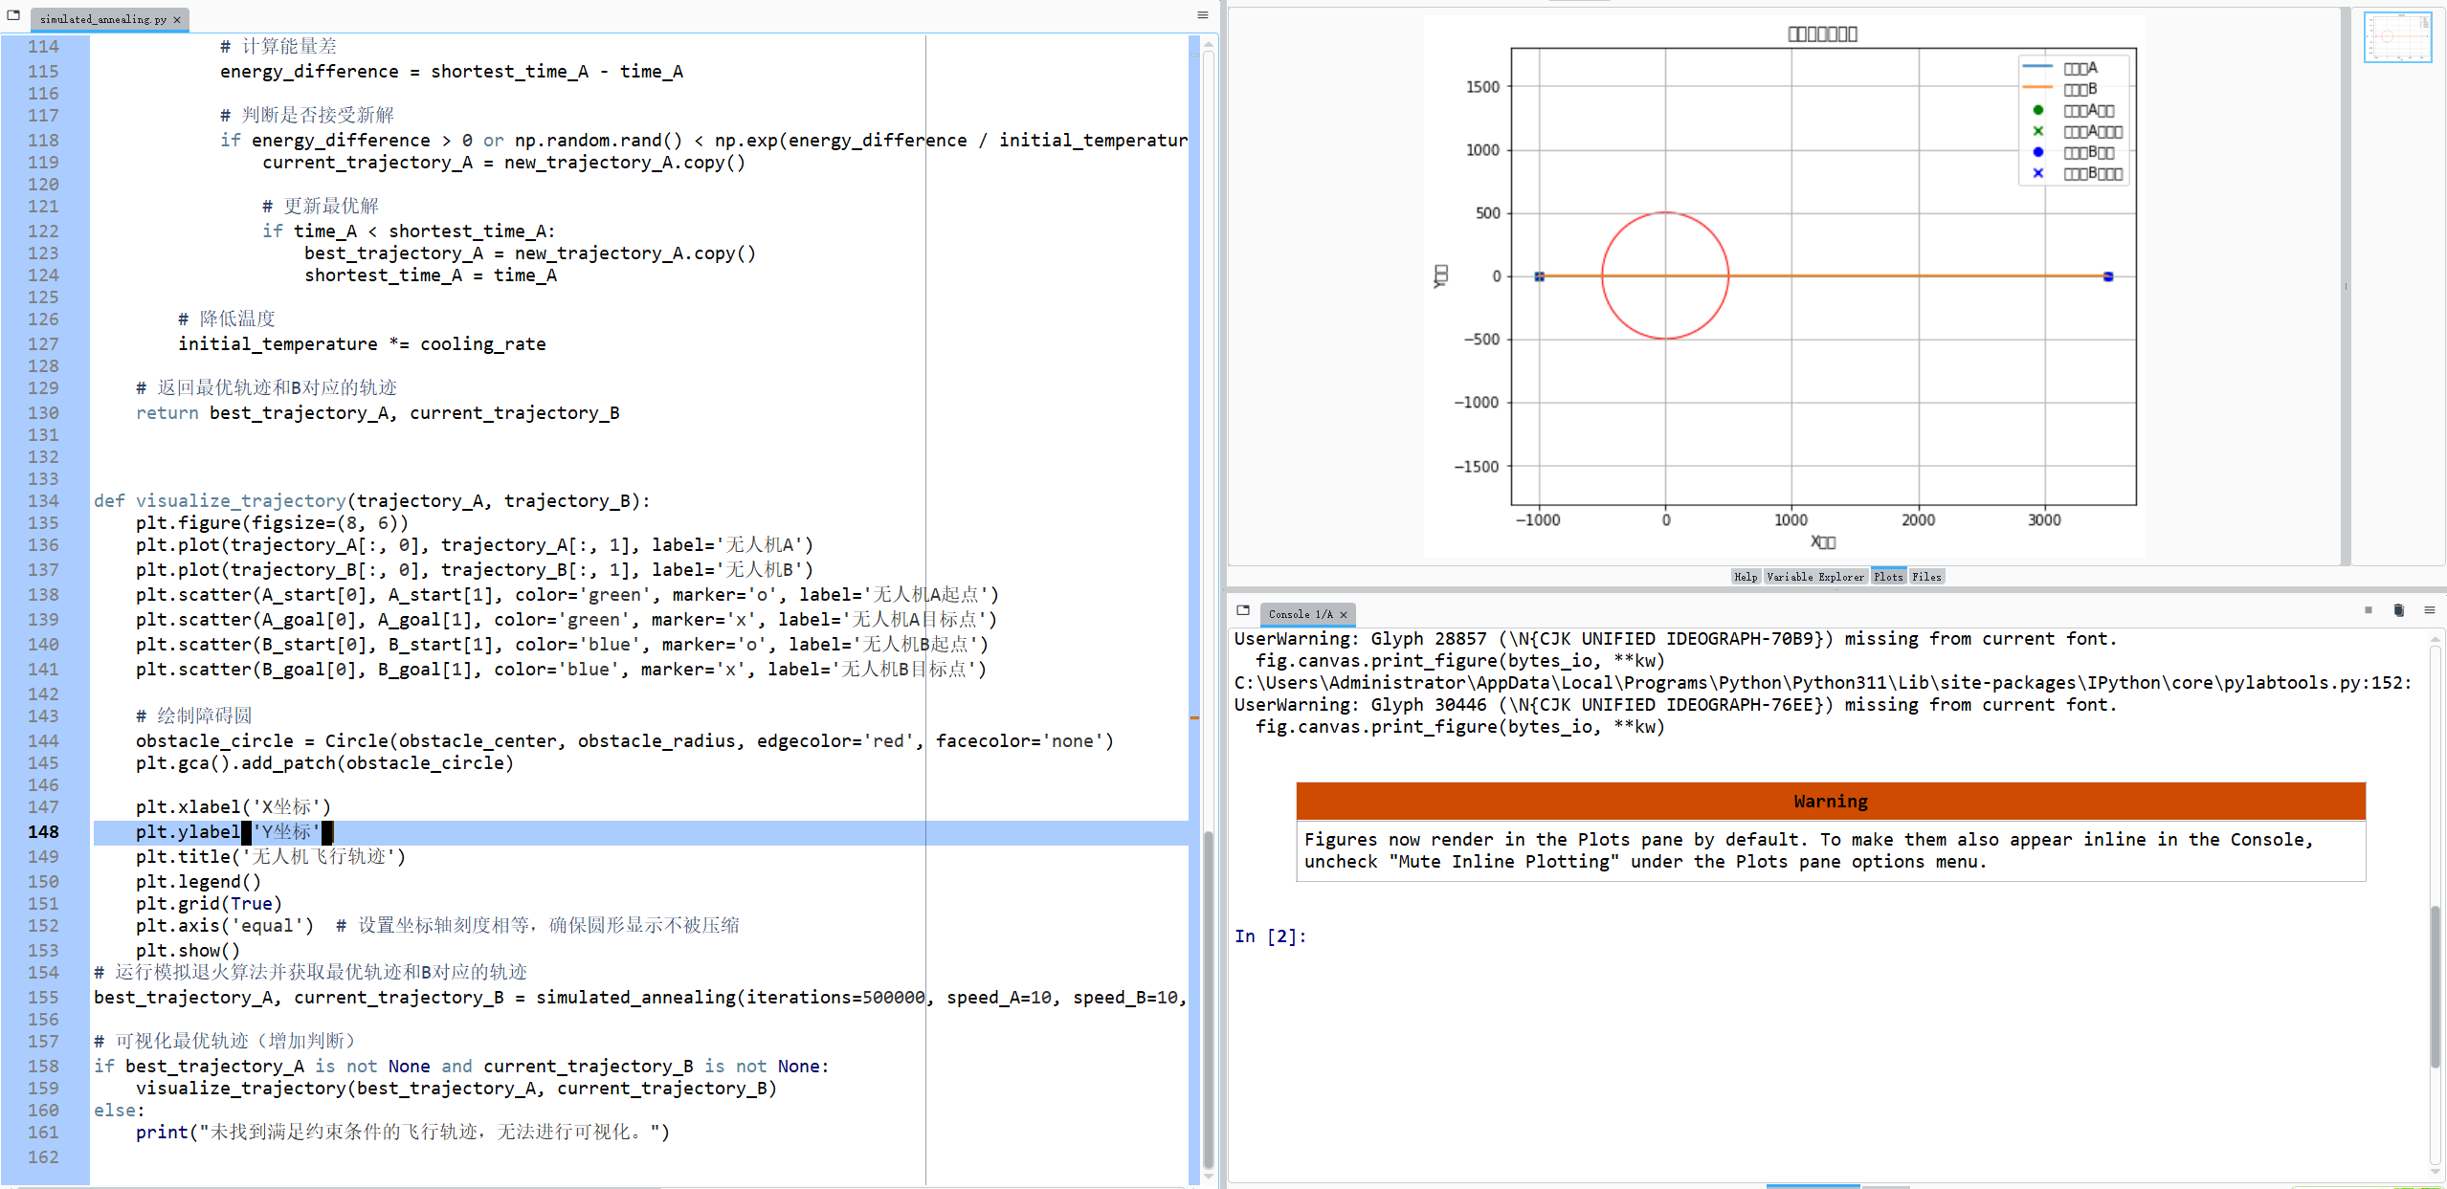The width and height of the screenshot is (2447, 1189).
Task: Click line number 134 in the gutter
Action: tap(44, 501)
